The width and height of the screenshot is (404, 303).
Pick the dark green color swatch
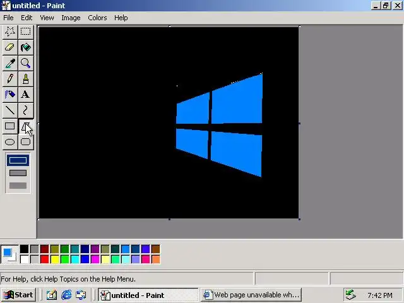coord(64,249)
